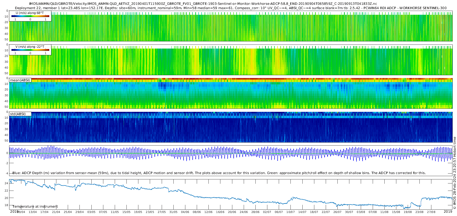Select the 23/08 date tick

pyautogui.click(x=419, y=212)
